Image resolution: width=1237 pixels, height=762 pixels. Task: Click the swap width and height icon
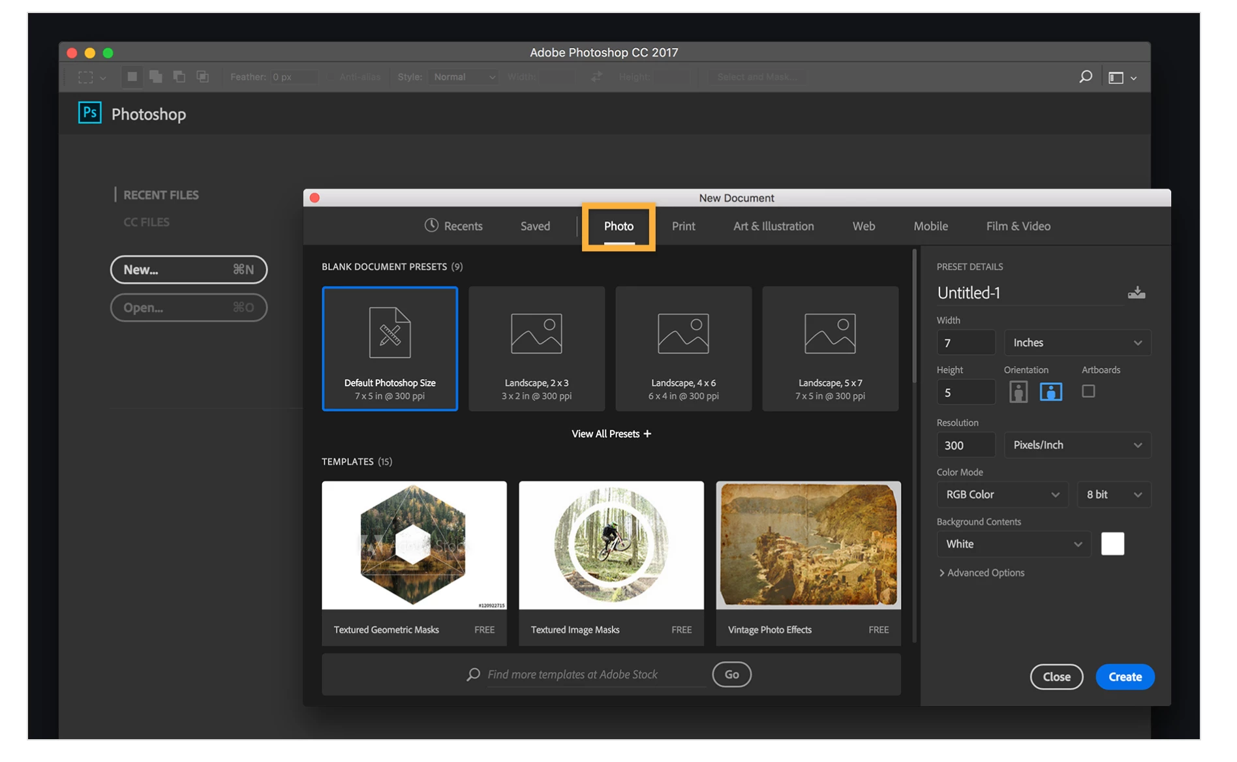pos(596,77)
